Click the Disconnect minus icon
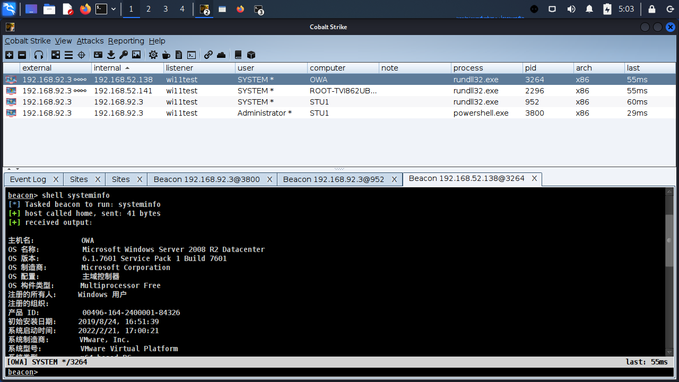The height and width of the screenshot is (382, 679). point(22,55)
